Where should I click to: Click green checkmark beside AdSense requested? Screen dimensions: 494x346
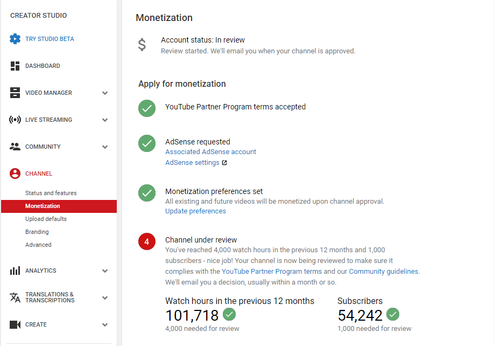pos(147,143)
